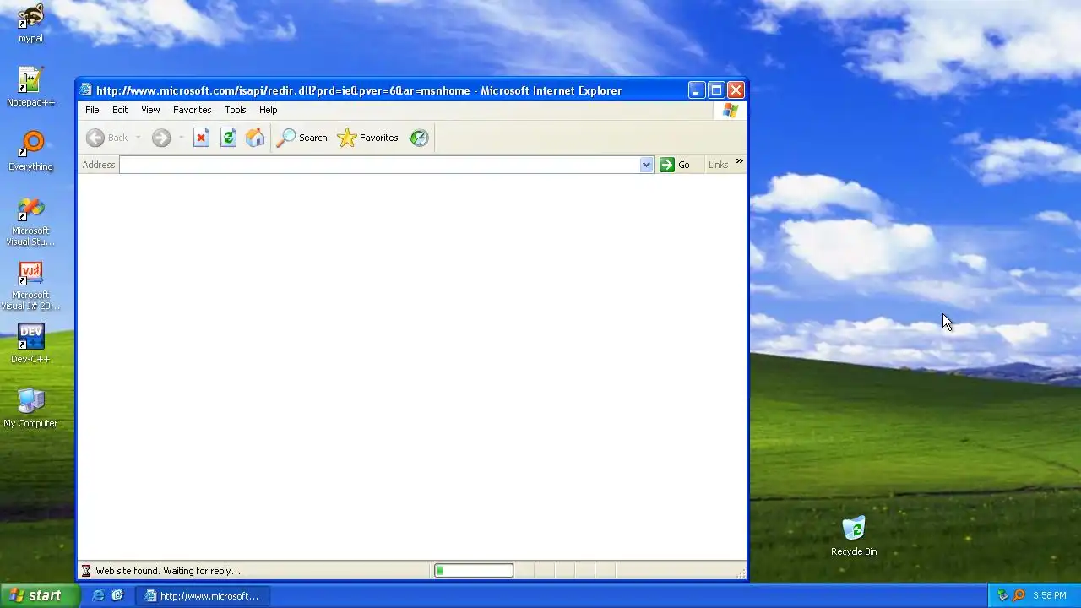
Task: Select the My Computer desktop icon
Action: pos(30,408)
